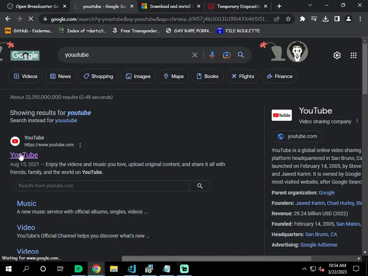Open the GitHub - Enderma bookmark

pyautogui.click(x=29, y=31)
